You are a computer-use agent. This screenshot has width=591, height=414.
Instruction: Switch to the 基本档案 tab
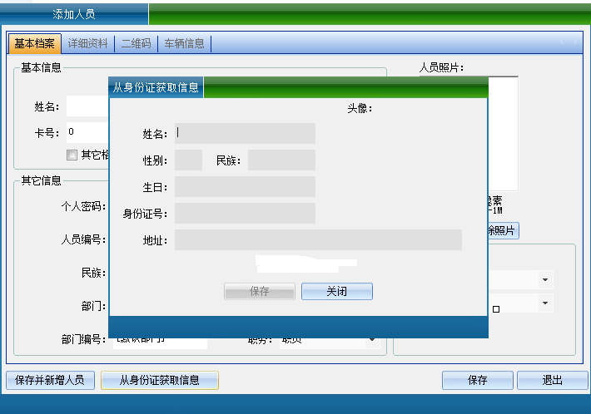pyautogui.click(x=35, y=43)
